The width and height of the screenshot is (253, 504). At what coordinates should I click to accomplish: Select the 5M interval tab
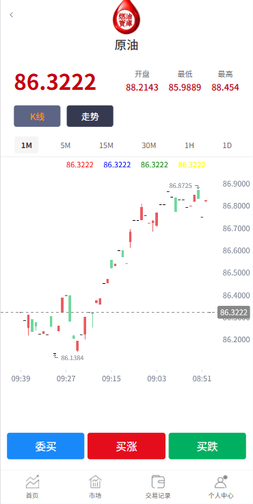tap(66, 145)
